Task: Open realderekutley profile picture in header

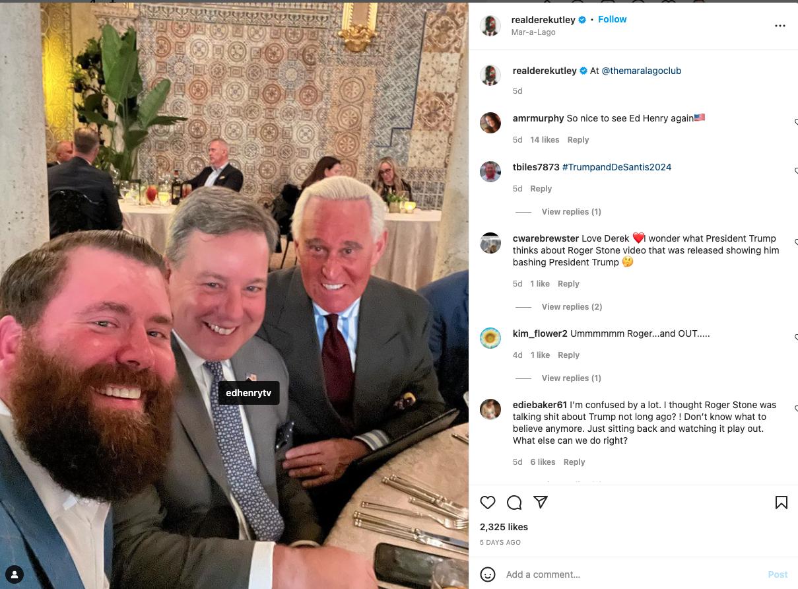Action: point(490,25)
